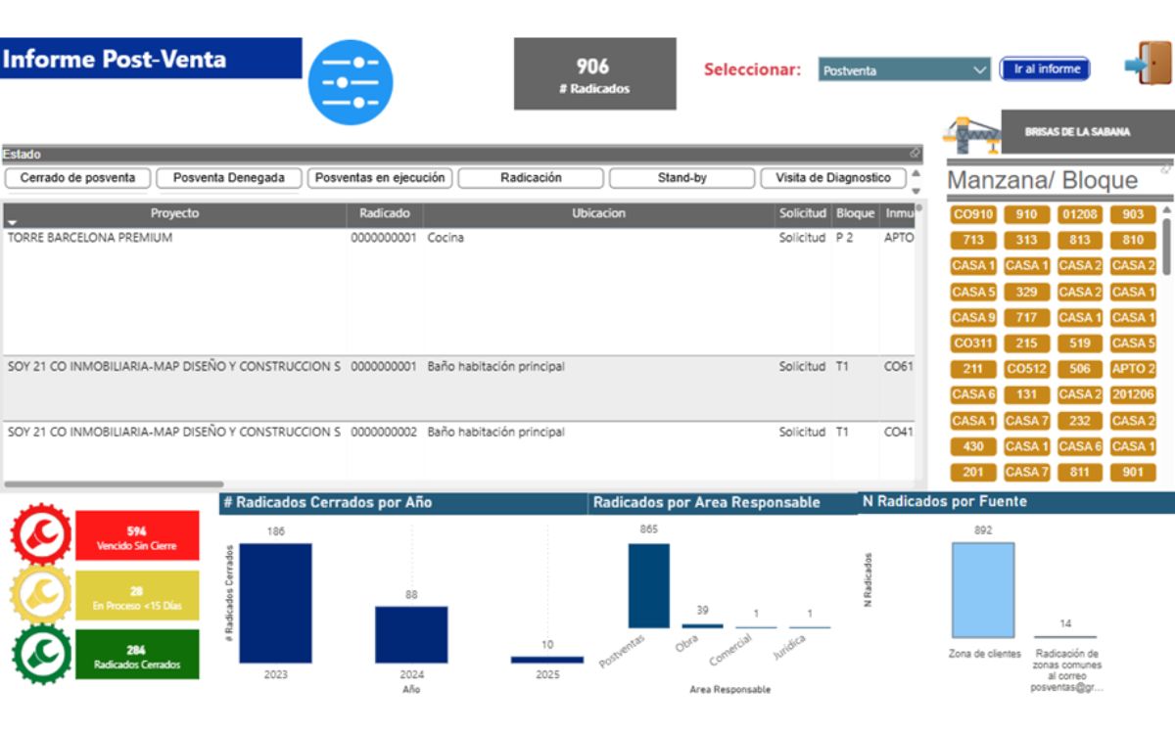Click the green wrench gear icon

coord(40,654)
